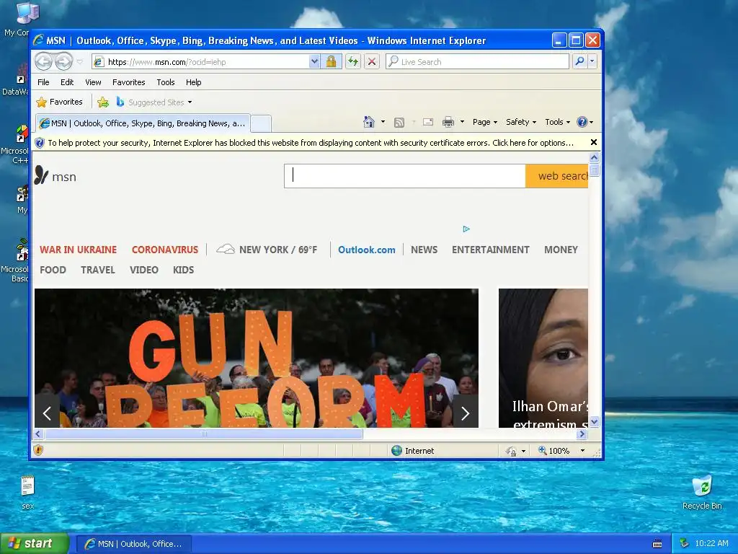Show next slide in Gun Reform carousel
The height and width of the screenshot is (554, 738).
point(465,413)
